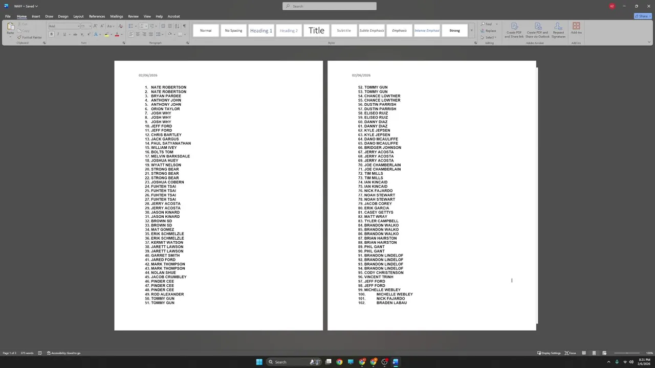Apply the Text Effects icon

coord(96,34)
